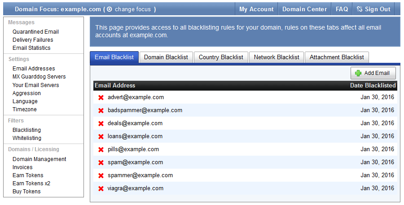Remove viagra@example.com via its red X
The image size is (404, 205).
pyautogui.click(x=101, y=188)
